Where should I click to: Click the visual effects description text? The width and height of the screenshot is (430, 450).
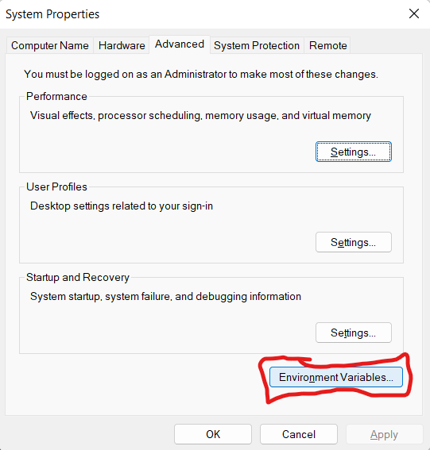coord(200,115)
